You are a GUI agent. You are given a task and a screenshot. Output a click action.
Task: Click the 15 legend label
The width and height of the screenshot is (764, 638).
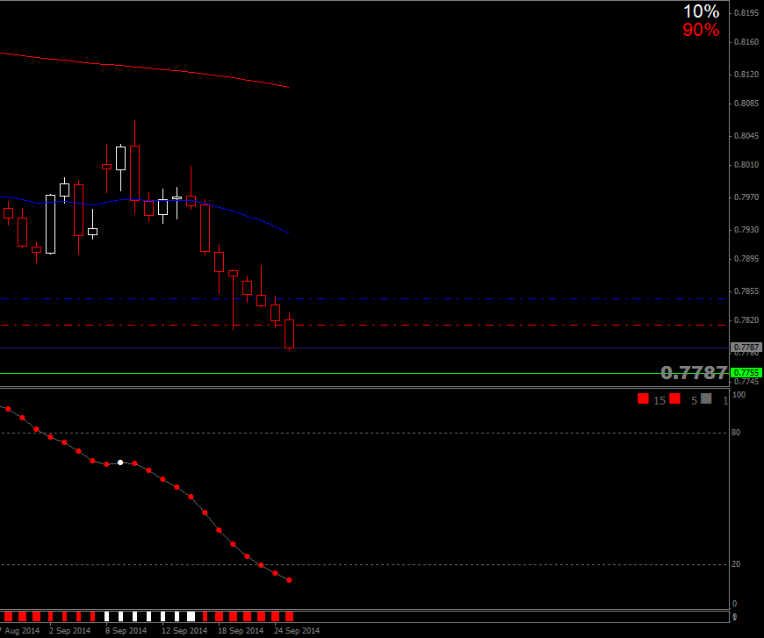tap(659, 401)
